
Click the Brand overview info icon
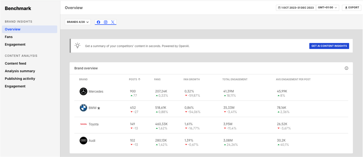coord(346,68)
